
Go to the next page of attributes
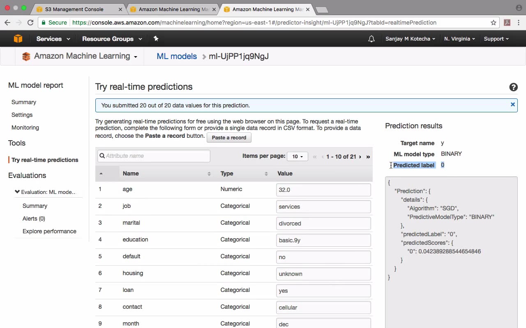[360, 157]
